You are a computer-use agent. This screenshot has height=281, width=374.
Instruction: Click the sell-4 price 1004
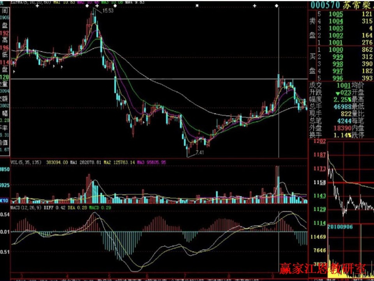tap(336, 21)
